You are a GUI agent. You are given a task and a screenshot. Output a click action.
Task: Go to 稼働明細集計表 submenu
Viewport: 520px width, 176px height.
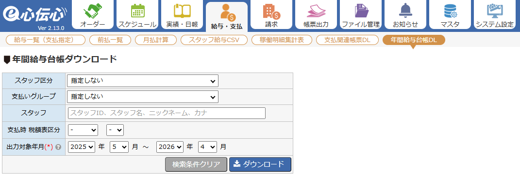click(282, 40)
